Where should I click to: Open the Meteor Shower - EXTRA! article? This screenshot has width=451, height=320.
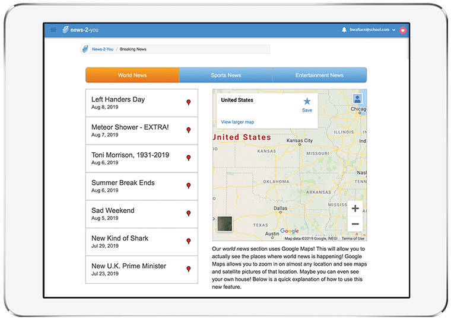142,131
